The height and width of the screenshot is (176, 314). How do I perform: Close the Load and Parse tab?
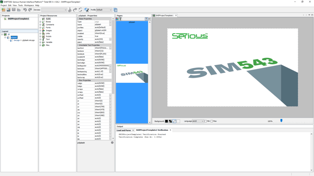[x=133, y=130]
